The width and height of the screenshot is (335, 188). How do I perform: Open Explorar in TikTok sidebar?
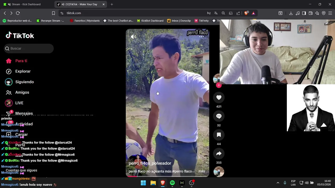point(18,71)
